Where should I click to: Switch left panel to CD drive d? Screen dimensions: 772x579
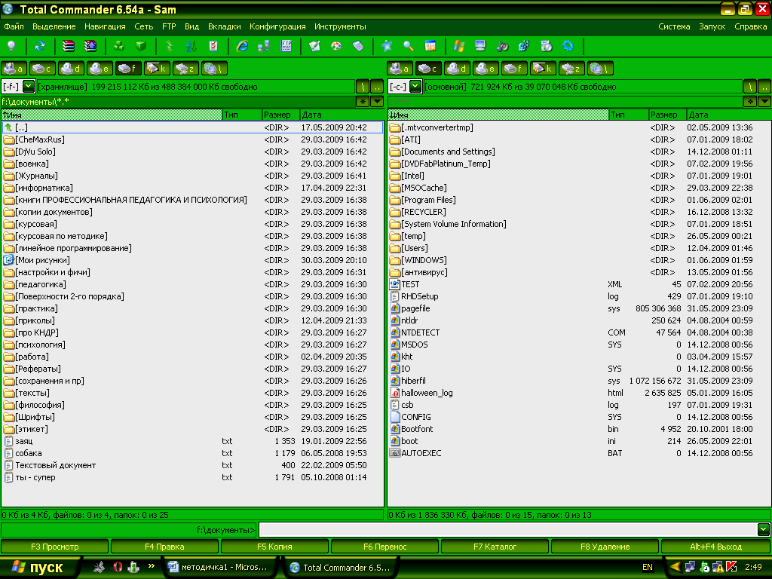click(x=71, y=69)
